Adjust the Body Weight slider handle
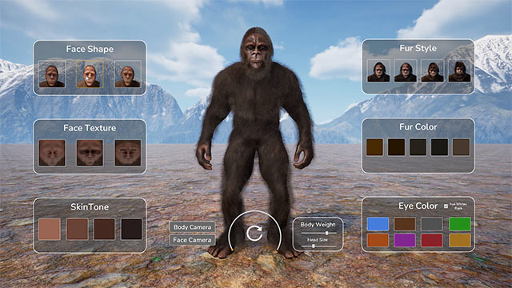 (x=326, y=233)
